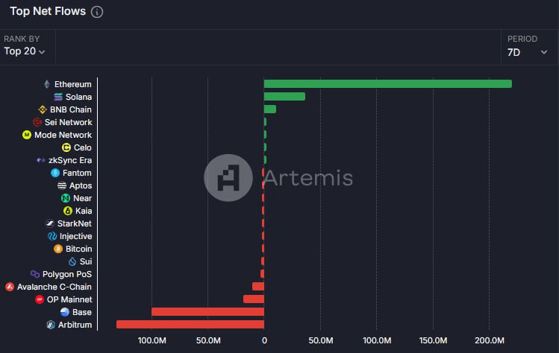Click the Injective label text
Viewport: 559px width, 353px height.
point(76,236)
